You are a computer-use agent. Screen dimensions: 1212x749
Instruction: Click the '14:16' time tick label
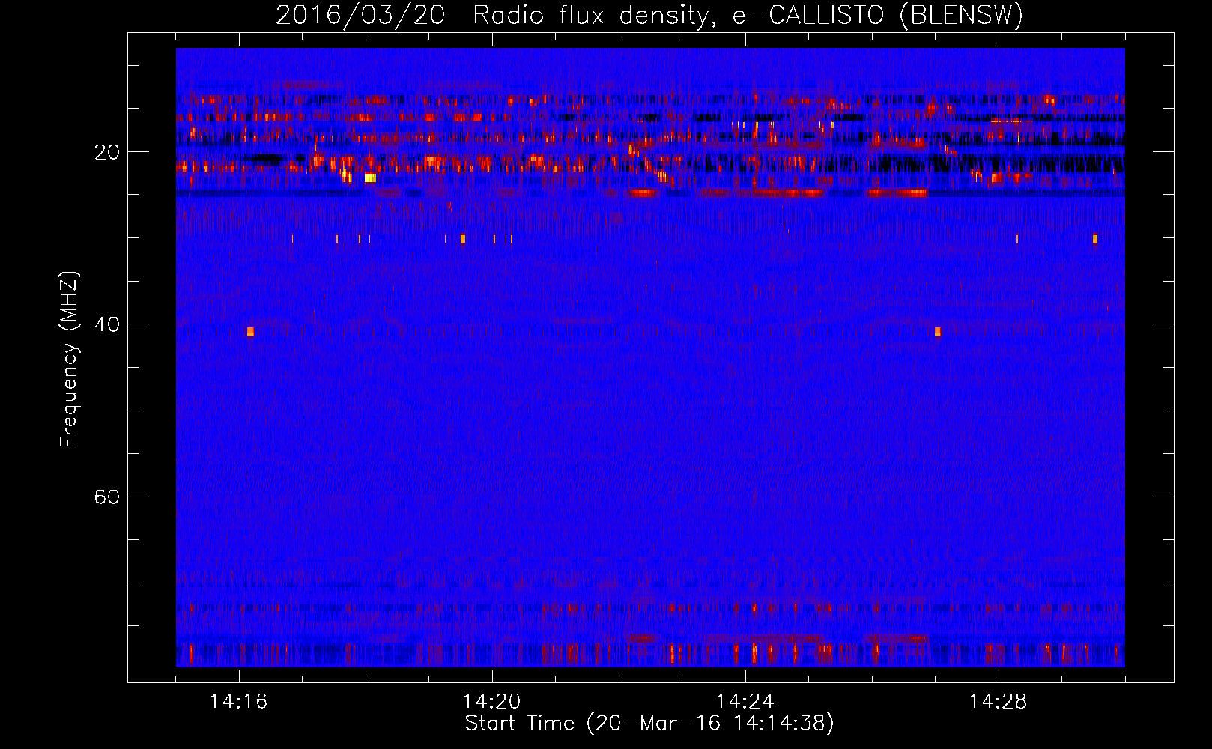[239, 702]
